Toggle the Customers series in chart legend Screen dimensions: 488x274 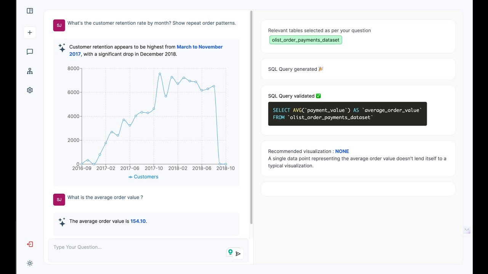coord(143,177)
